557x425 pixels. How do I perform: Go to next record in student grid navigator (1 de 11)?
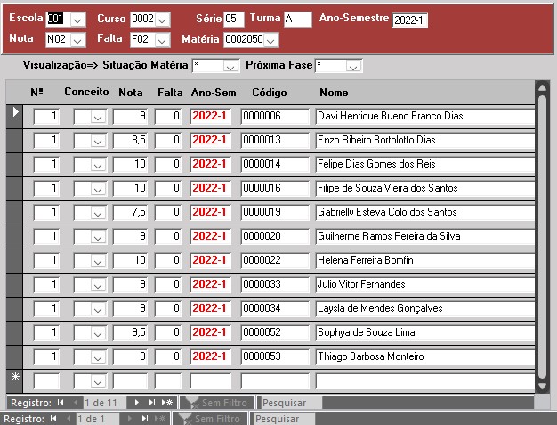click(x=136, y=403)
